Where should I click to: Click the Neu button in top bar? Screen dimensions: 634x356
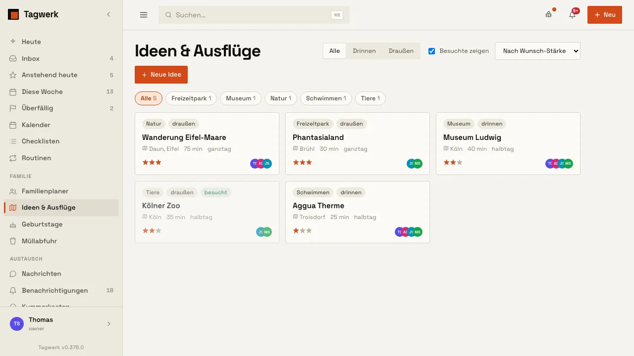click(605, 15)
